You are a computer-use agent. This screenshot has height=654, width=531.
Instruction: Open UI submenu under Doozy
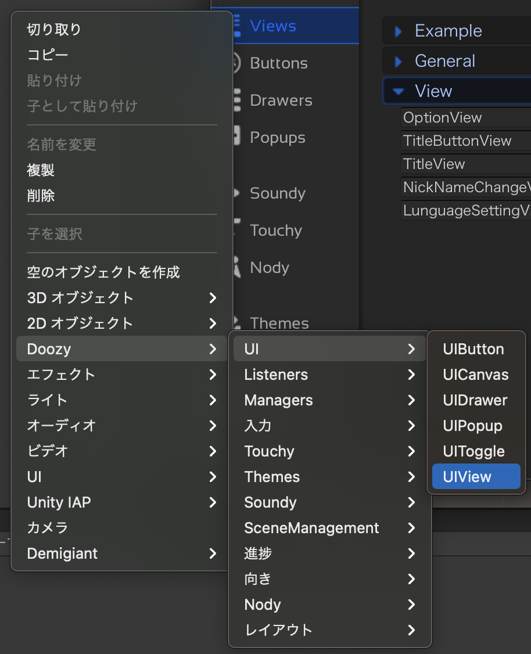(x=329, y=348)
